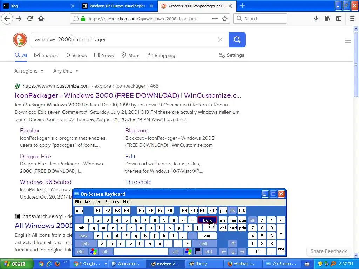Open the Firefox downloads arrow
Viewport: 359px width, 269px height.
316,19
